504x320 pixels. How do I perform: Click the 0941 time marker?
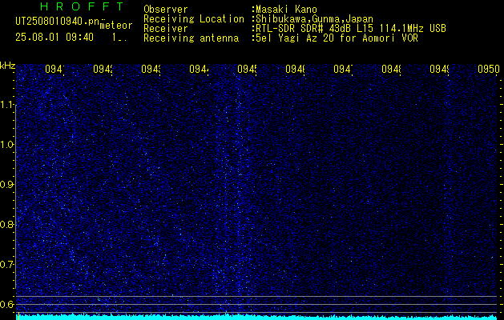pos(54,69)
